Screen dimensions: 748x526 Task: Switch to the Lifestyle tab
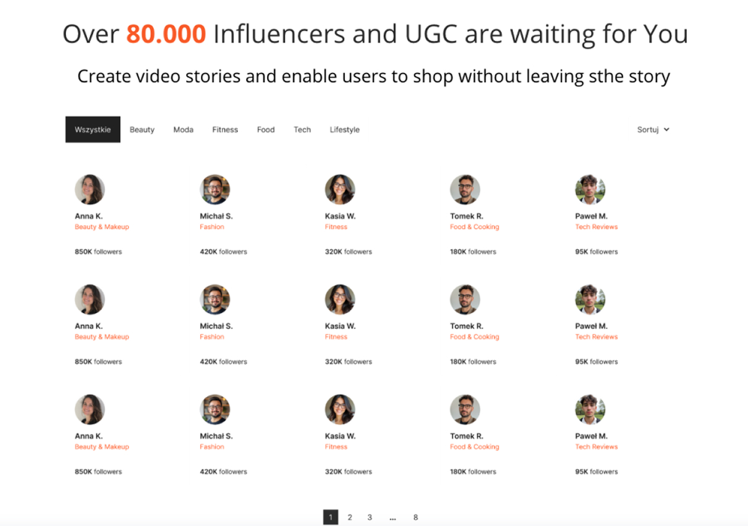click(x=344, y=130)
